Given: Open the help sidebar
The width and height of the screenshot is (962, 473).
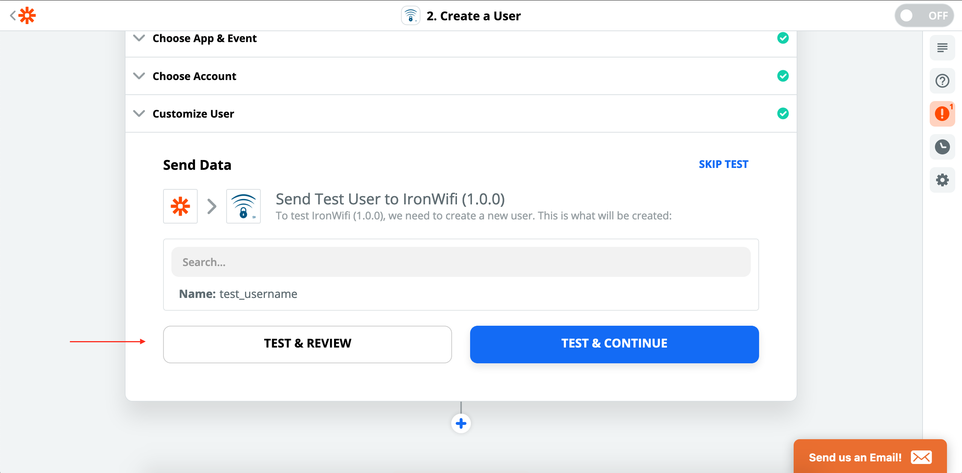Looking at the screenshot, I should coord(942,80).
